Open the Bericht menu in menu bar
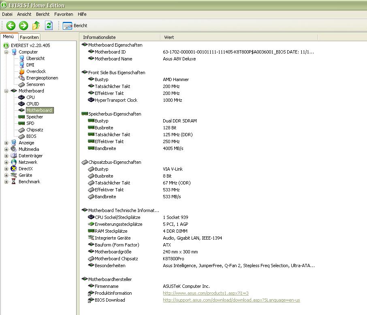The image size is (367, 315). 43,14
